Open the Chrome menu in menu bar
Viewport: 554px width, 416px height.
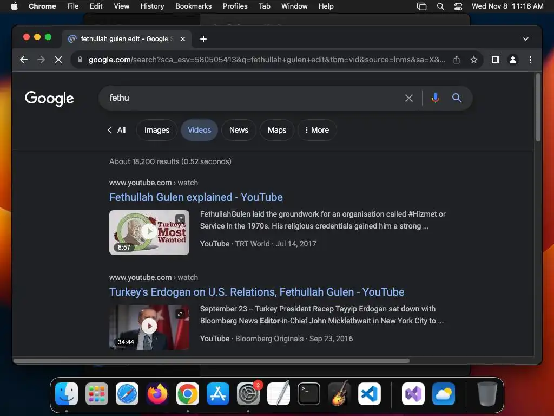tap(42, 6)
